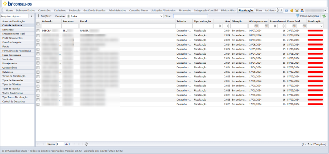Open the Financeiro tab

pyautogui.click(x=185, y=10)
